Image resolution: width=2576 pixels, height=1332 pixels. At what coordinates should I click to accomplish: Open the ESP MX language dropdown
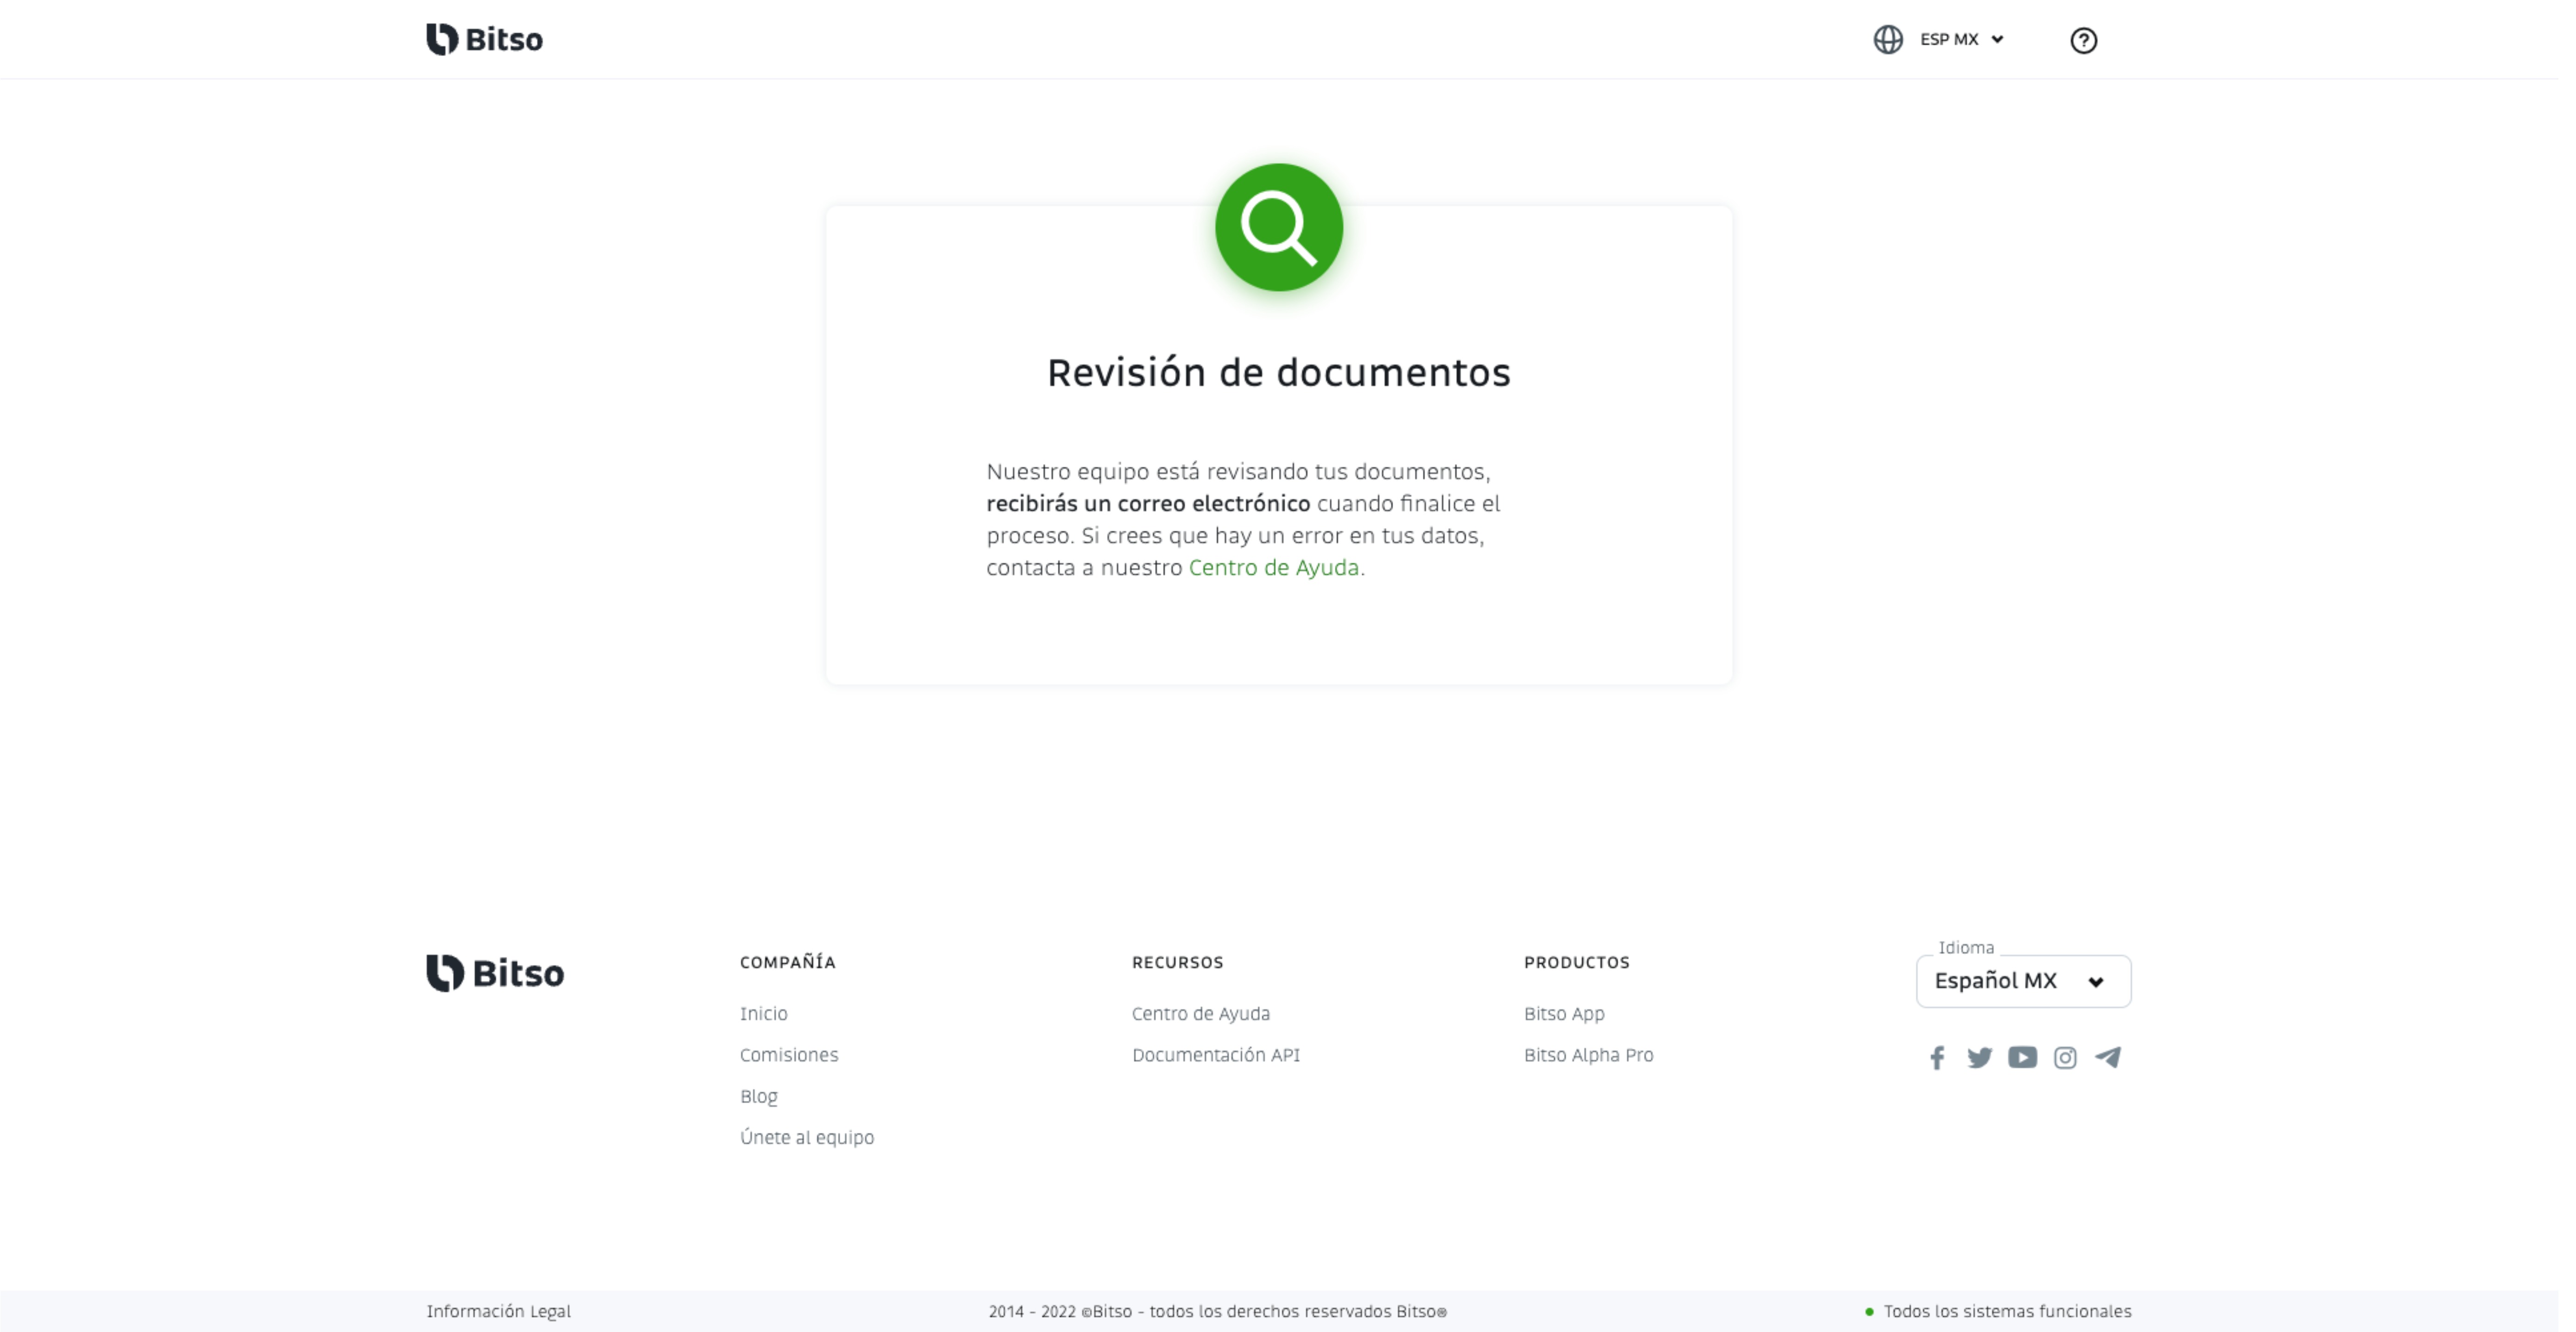(1961, 39)
